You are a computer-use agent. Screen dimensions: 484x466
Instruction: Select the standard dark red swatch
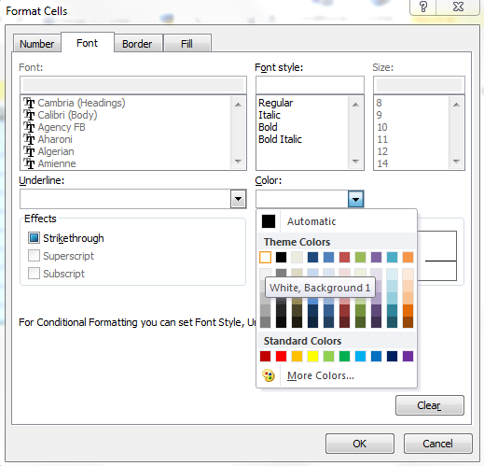[x=265, y=356]
